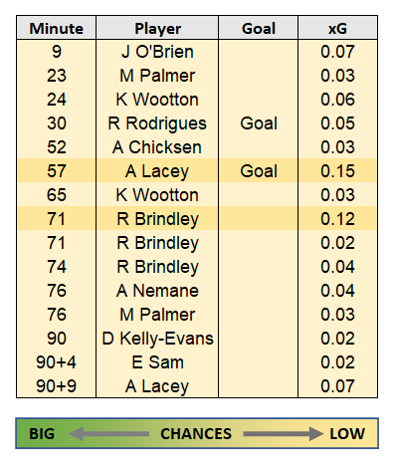The width and height of the screenshot is (394, 470).
Task: Click the LOW label in legend
Action: pos(347,434)
